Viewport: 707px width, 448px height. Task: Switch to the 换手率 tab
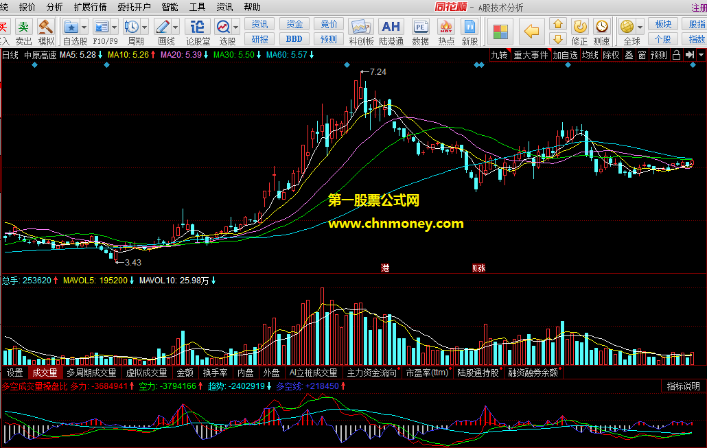pos(215,373)
